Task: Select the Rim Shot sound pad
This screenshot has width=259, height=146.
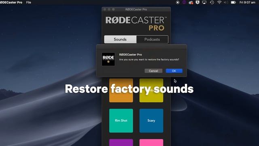Action: click(x=121, y=120)
